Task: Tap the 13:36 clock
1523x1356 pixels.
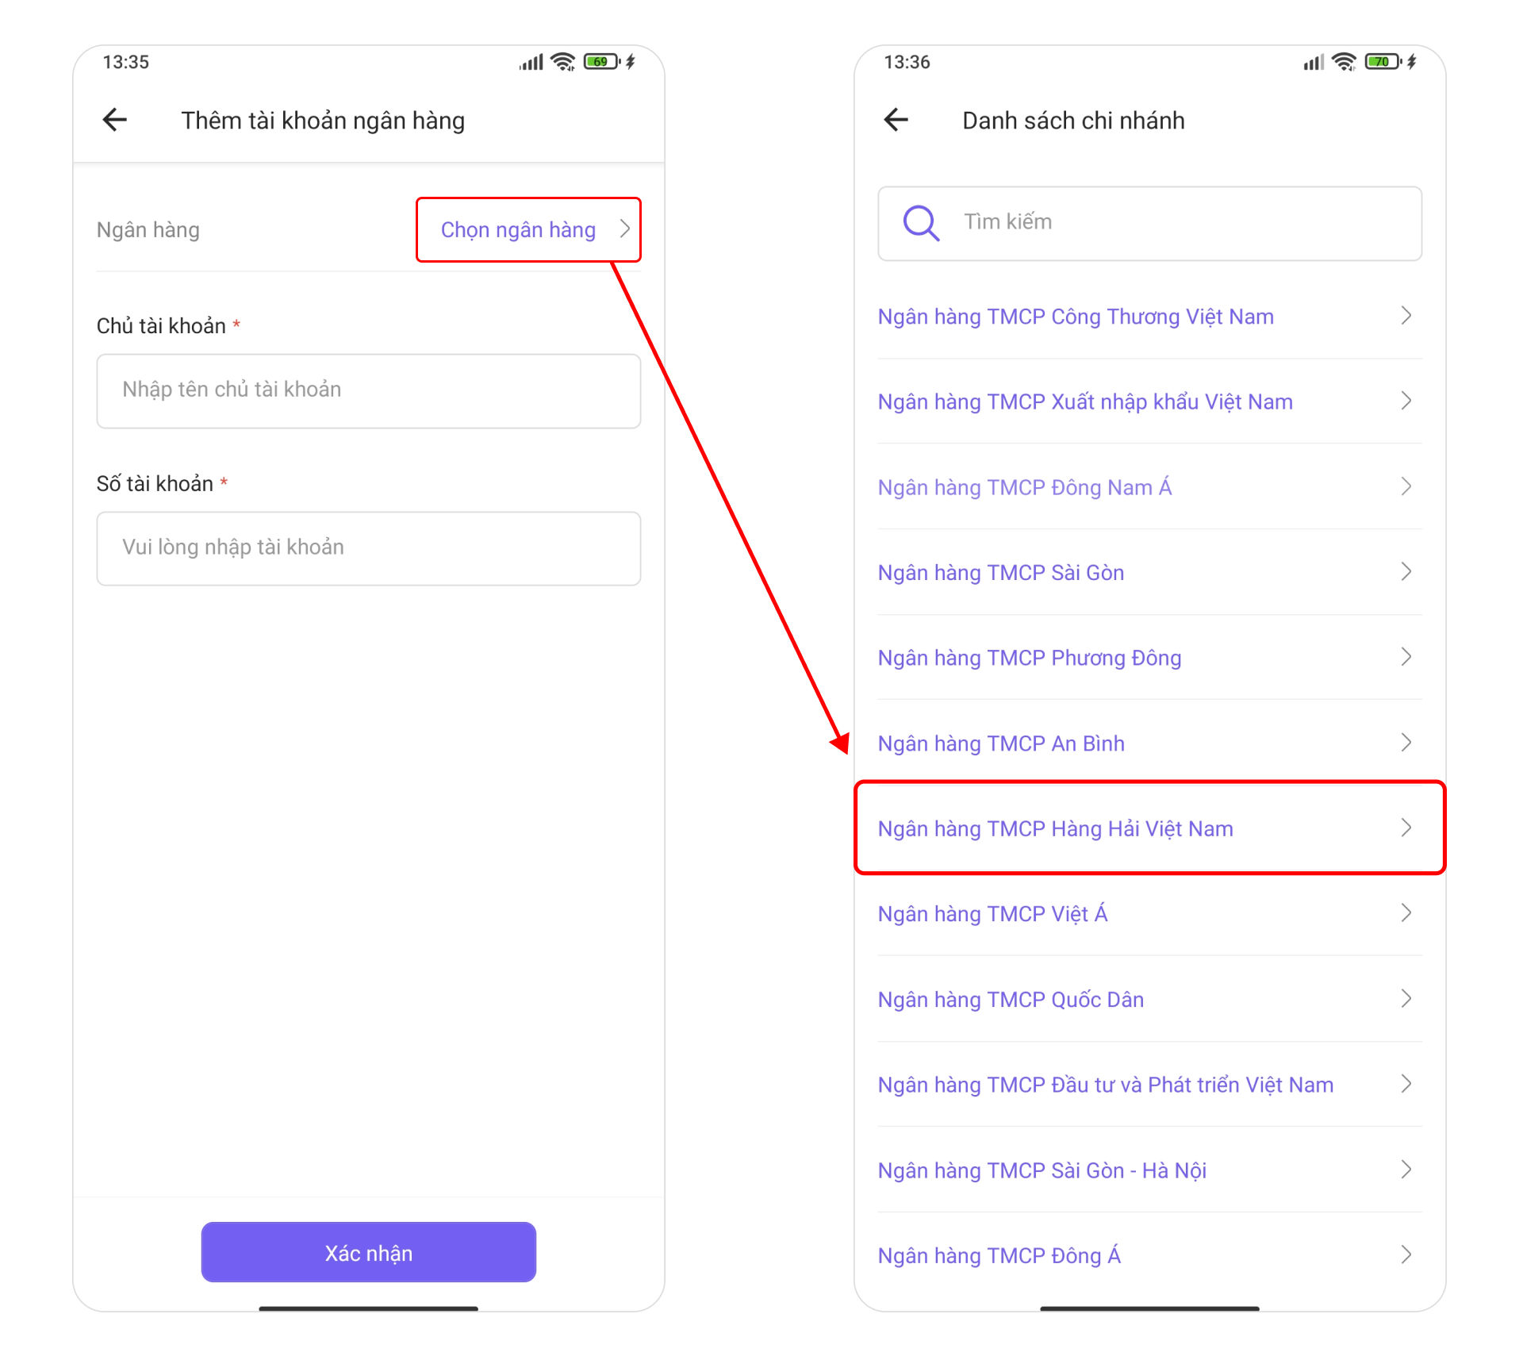Action: tap(907, 62)
